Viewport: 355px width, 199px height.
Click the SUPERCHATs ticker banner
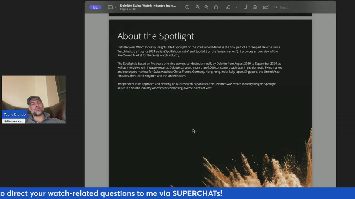(177, 193)
